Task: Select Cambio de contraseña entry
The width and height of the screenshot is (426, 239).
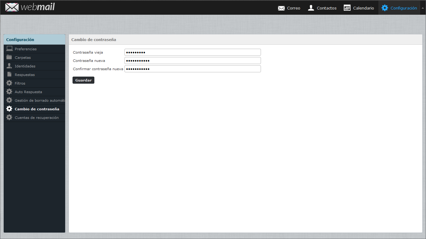Action: click(34, 109)
